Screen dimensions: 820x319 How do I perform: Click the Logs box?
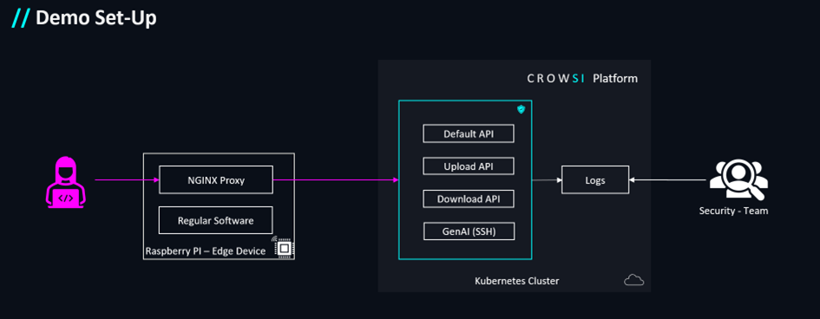595,180
